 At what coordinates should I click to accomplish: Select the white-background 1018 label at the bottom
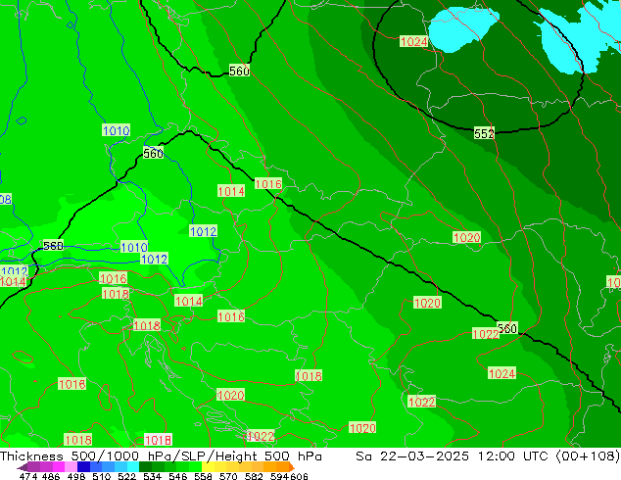click(158, 440)
